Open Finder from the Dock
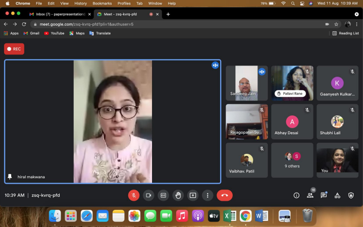 [55, 216]
